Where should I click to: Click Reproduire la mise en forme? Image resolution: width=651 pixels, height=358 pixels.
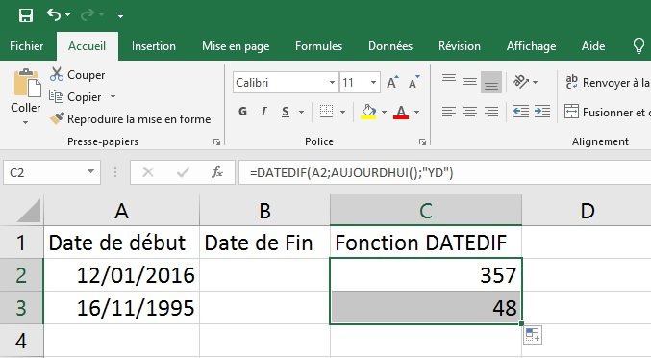(130, 119)
